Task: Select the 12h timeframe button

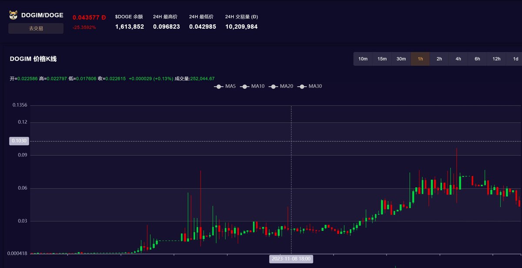Action: (x=495, y=59)
